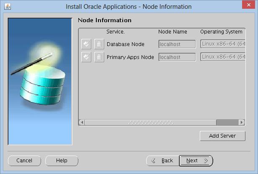Click the edit icon for Database Node
The width and height of the screenshot is (258, 174).
(x=86, y=44)
